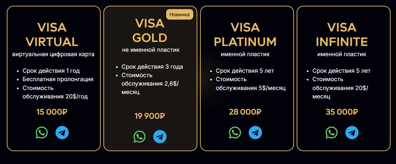
Task: Contact via WhatsApp on Visa Gold card
Action: coord(139,137)
